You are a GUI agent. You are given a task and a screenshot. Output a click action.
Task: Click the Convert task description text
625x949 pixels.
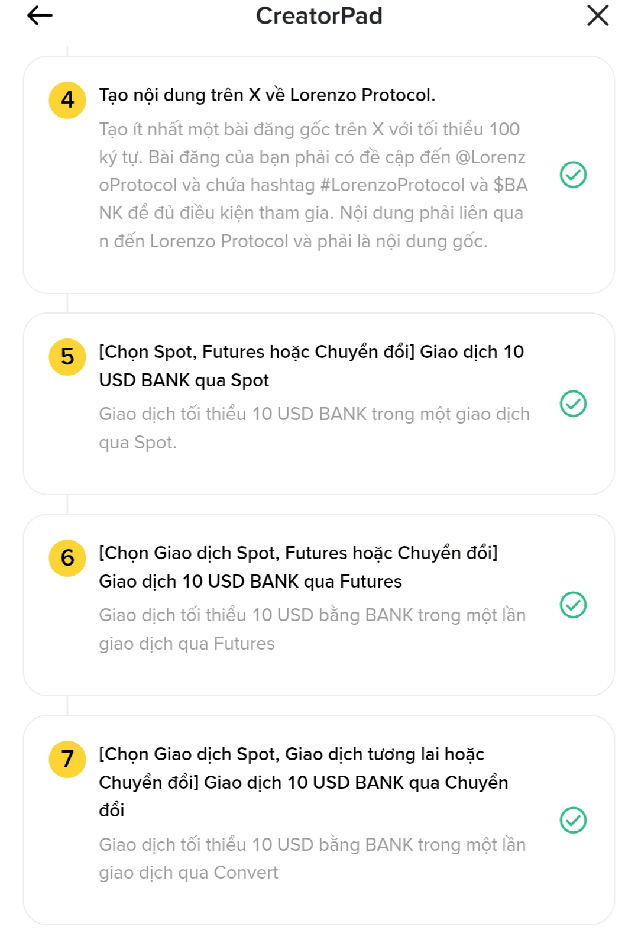click(312, 858)
